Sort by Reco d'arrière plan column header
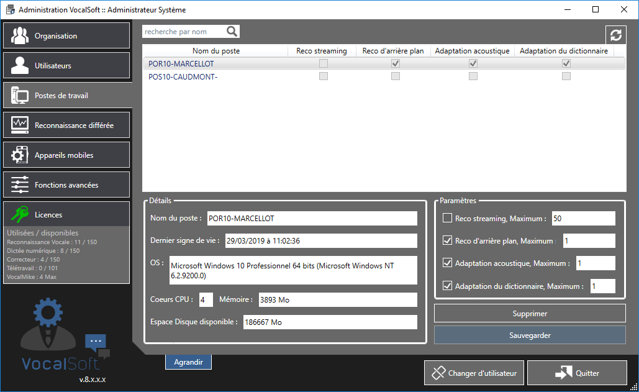 (x=393, y=50)
